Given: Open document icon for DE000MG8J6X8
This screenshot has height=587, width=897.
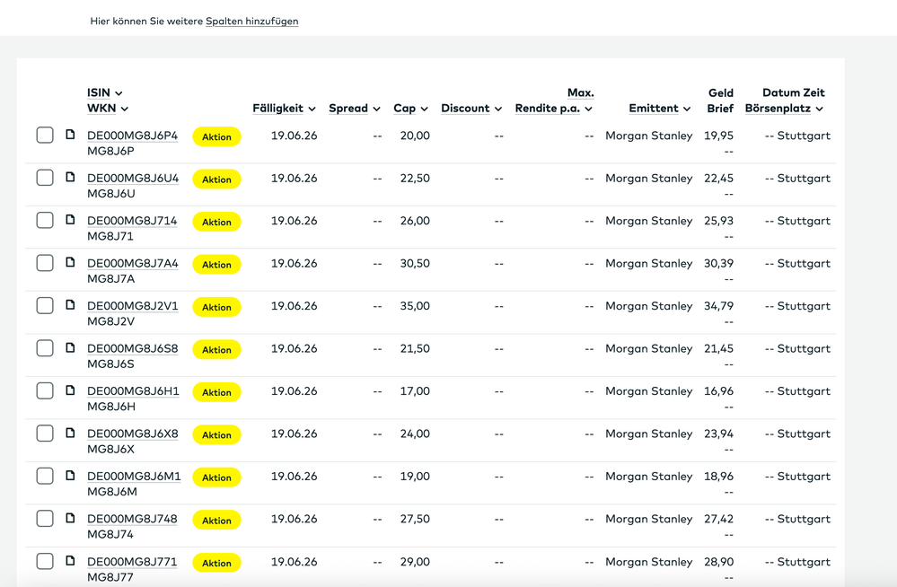Looking at the screenshot, I should coord(70,433).
